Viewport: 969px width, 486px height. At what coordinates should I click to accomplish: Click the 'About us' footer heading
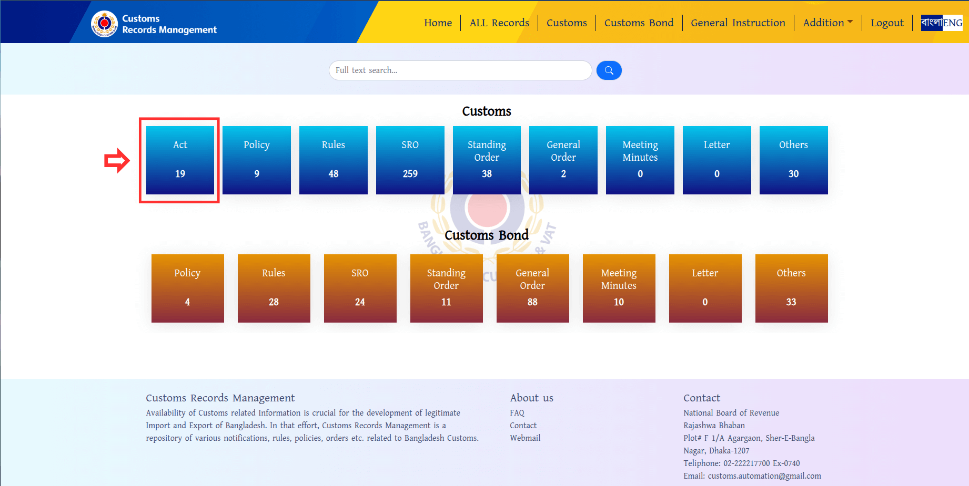click(531, 398)
